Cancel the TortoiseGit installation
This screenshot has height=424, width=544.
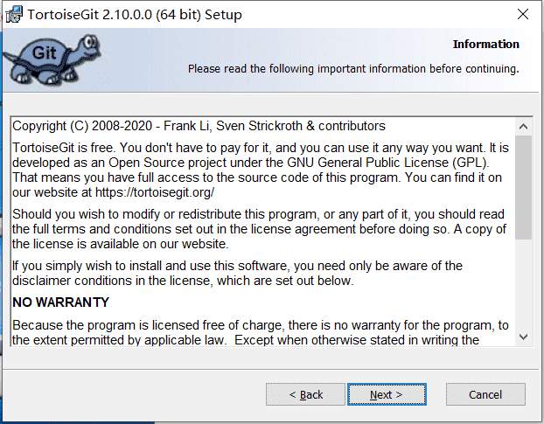(x=485, y=394)
